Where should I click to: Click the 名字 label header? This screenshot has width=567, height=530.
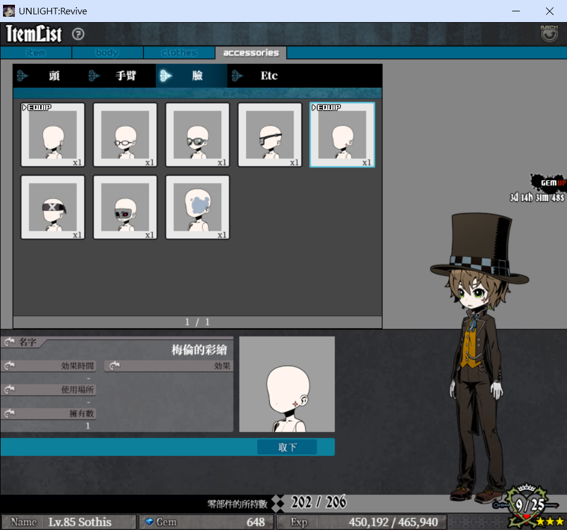coord(28,342)
